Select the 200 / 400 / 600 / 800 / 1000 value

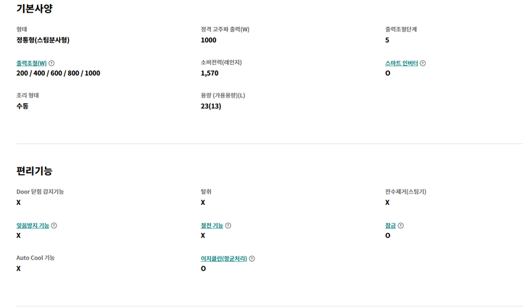coord(58,73)
